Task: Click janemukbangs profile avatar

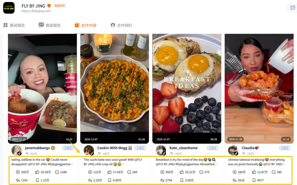Action: click(x=16, y=150)
